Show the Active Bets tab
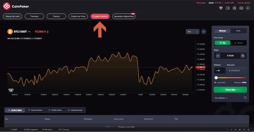The image size is (254, 132). [15, 110]
